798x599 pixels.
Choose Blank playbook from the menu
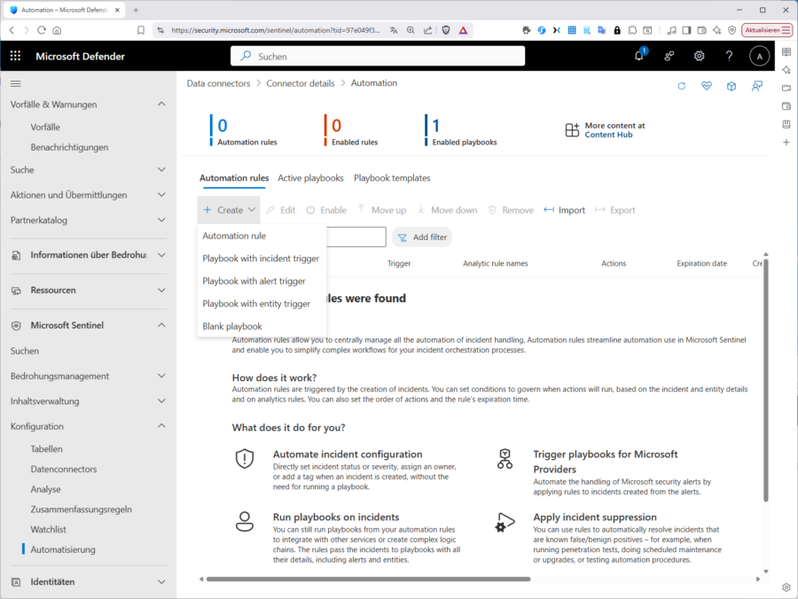point(232,326)
